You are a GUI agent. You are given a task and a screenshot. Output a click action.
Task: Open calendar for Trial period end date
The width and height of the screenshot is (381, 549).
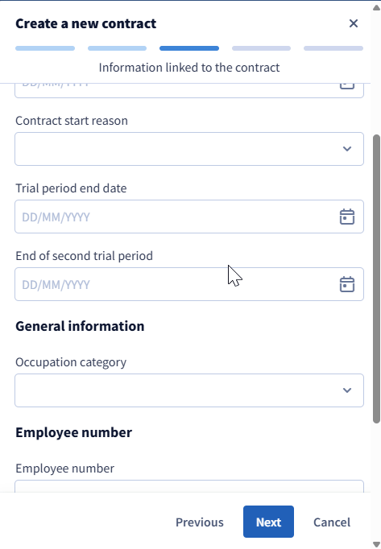[346, 217]
